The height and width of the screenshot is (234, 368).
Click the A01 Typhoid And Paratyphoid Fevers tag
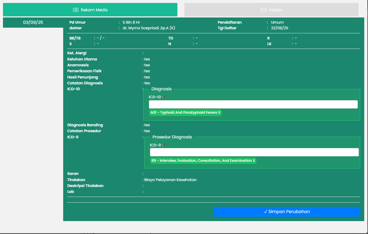[184, 113]
